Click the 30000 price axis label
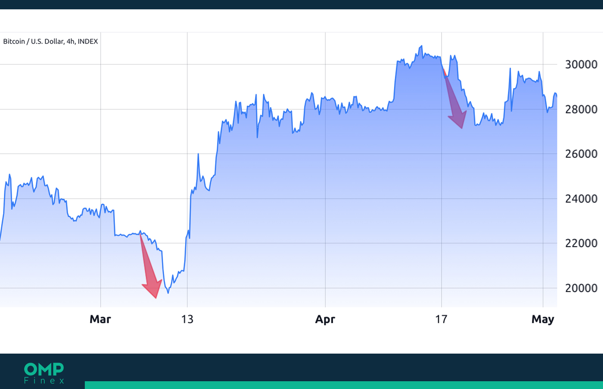603x389 pixels. coord(581,65)
